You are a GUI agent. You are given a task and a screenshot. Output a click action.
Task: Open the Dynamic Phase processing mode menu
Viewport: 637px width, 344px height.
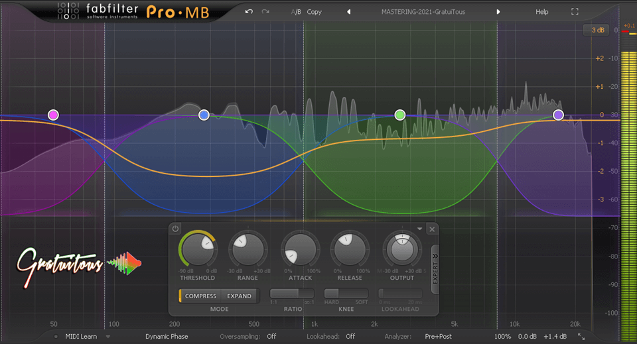pos(167,336)
